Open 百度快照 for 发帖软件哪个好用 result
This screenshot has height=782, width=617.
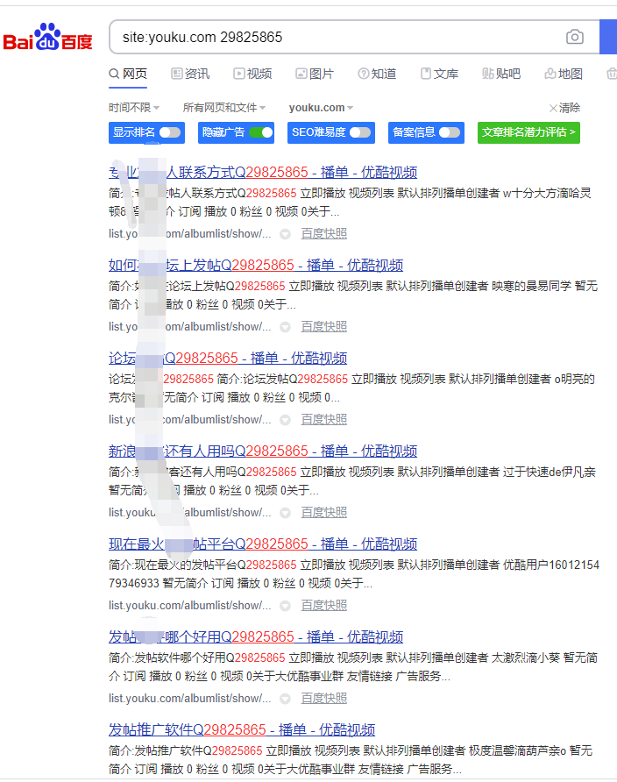[x=324, y=699]
